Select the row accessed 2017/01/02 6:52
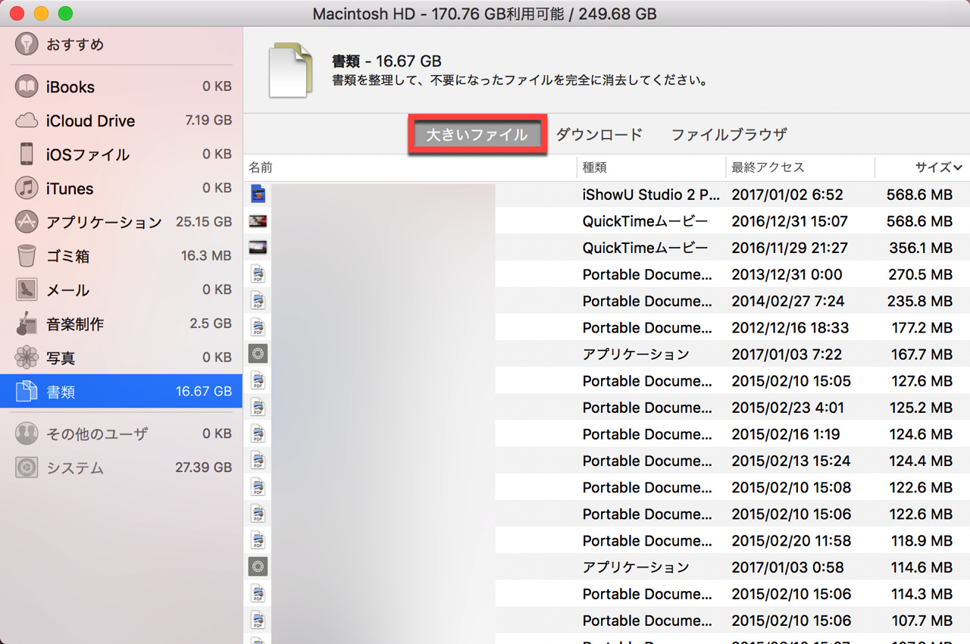 606,195
